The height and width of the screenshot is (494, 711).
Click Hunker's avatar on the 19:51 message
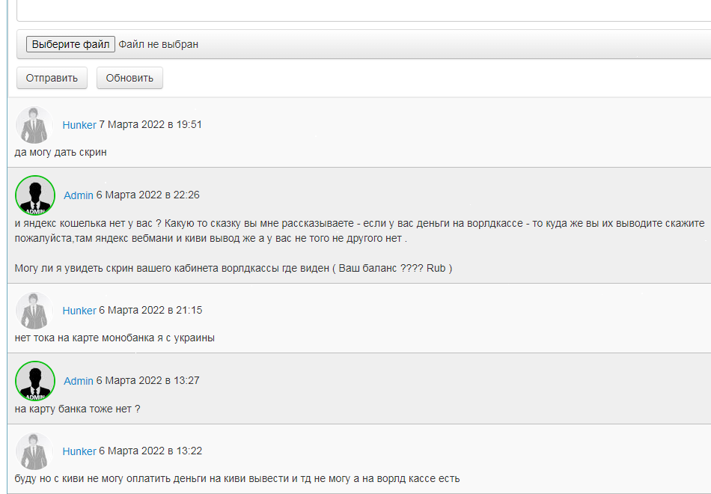click(33, 125)
